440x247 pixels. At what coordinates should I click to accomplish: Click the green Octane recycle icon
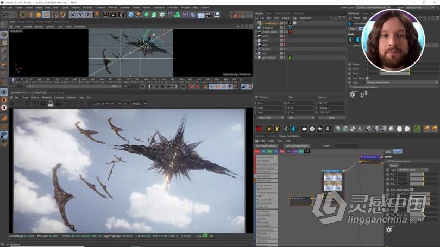point(417,129)
